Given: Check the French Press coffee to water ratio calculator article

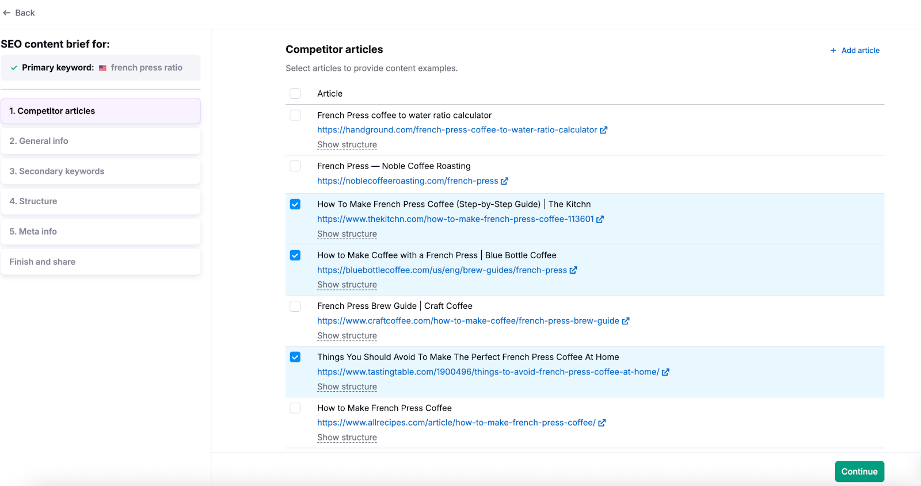Looking at the screenshot, I should coord(295,115).
